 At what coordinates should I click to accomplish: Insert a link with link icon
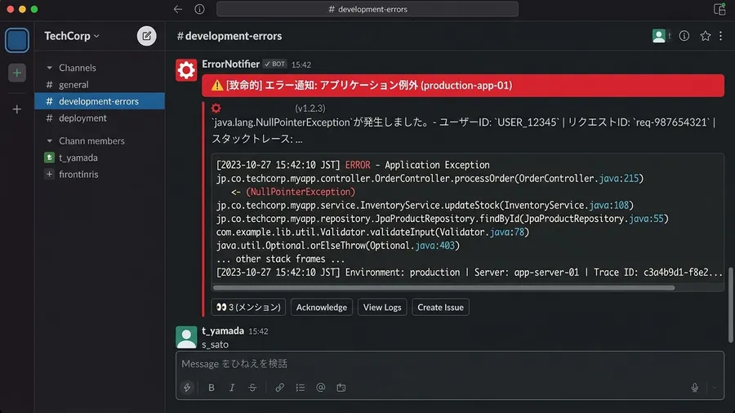279,388
